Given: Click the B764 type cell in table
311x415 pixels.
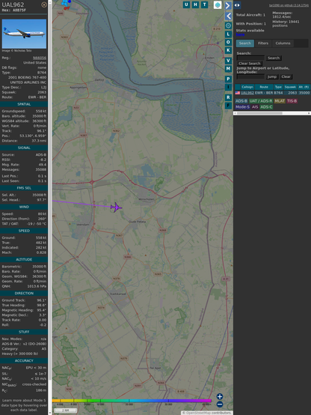Looking at the screenshot, I should (x=278, y=93).
